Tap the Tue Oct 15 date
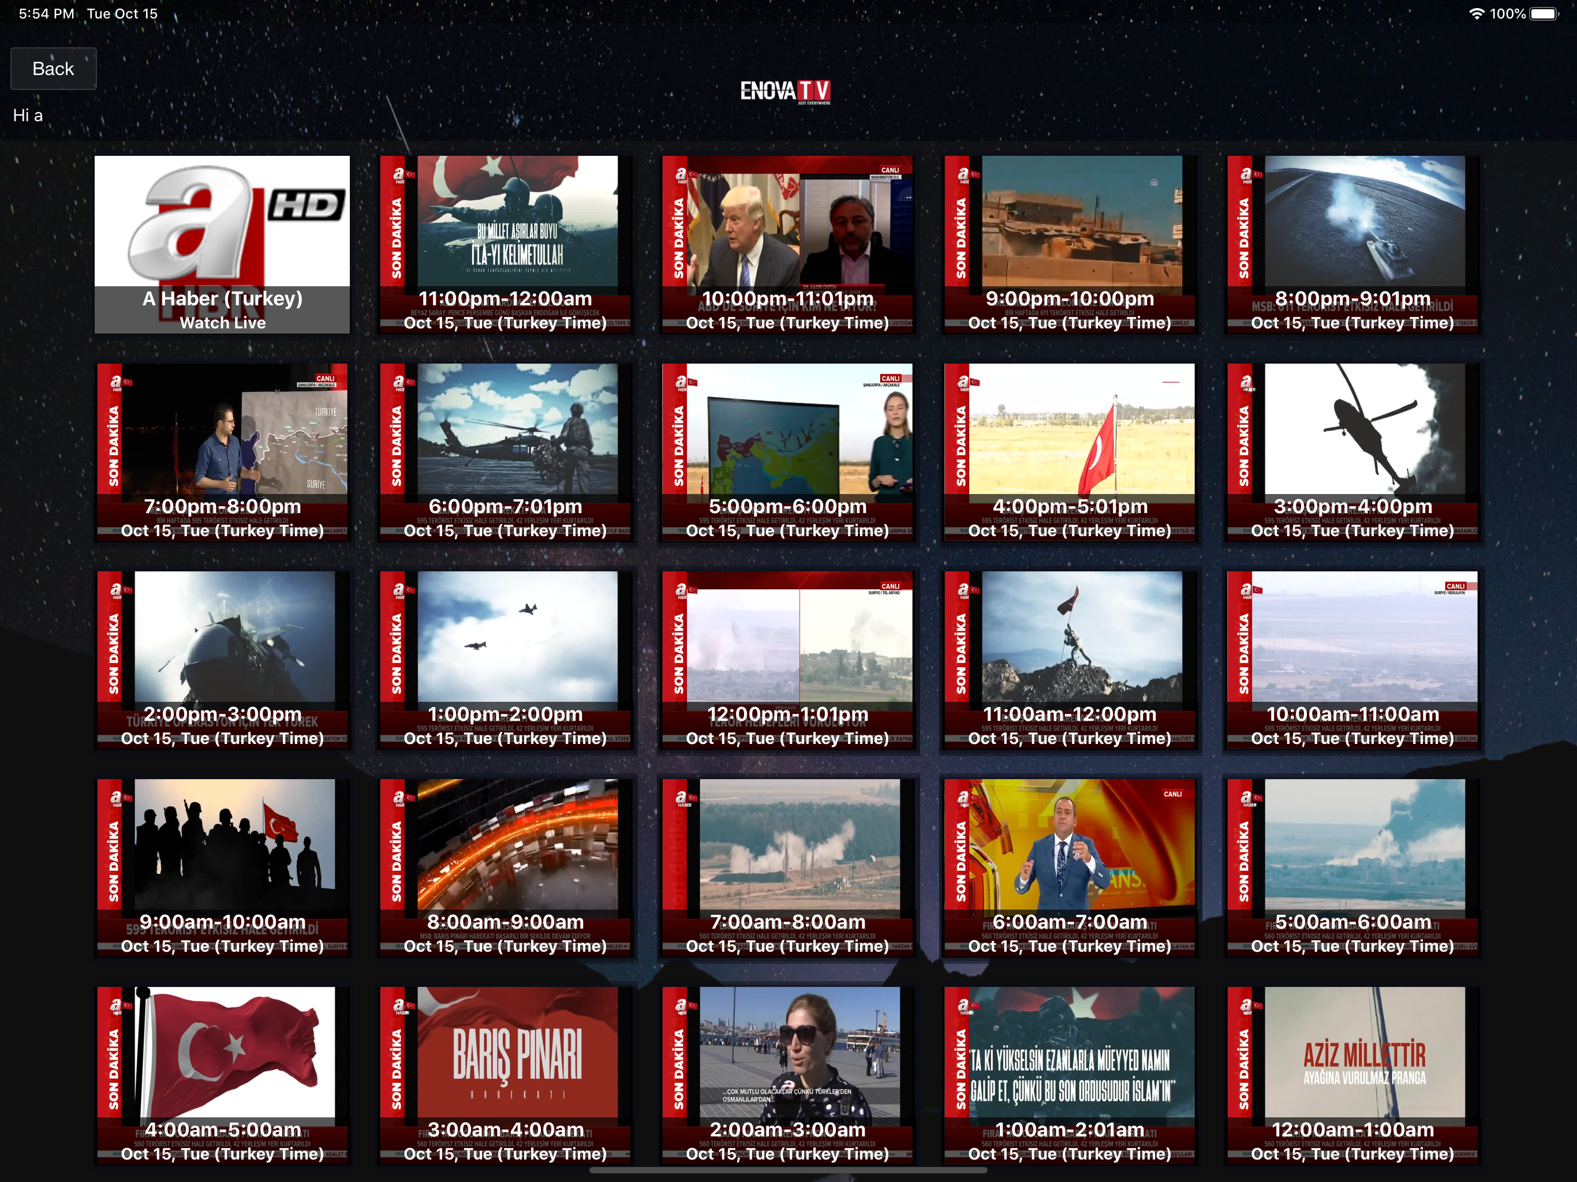This screenshot has height=1182, width=1577. click(x=122, y=13)
